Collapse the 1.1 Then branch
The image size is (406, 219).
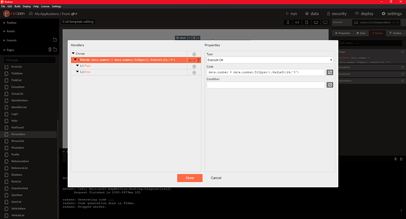77,66
